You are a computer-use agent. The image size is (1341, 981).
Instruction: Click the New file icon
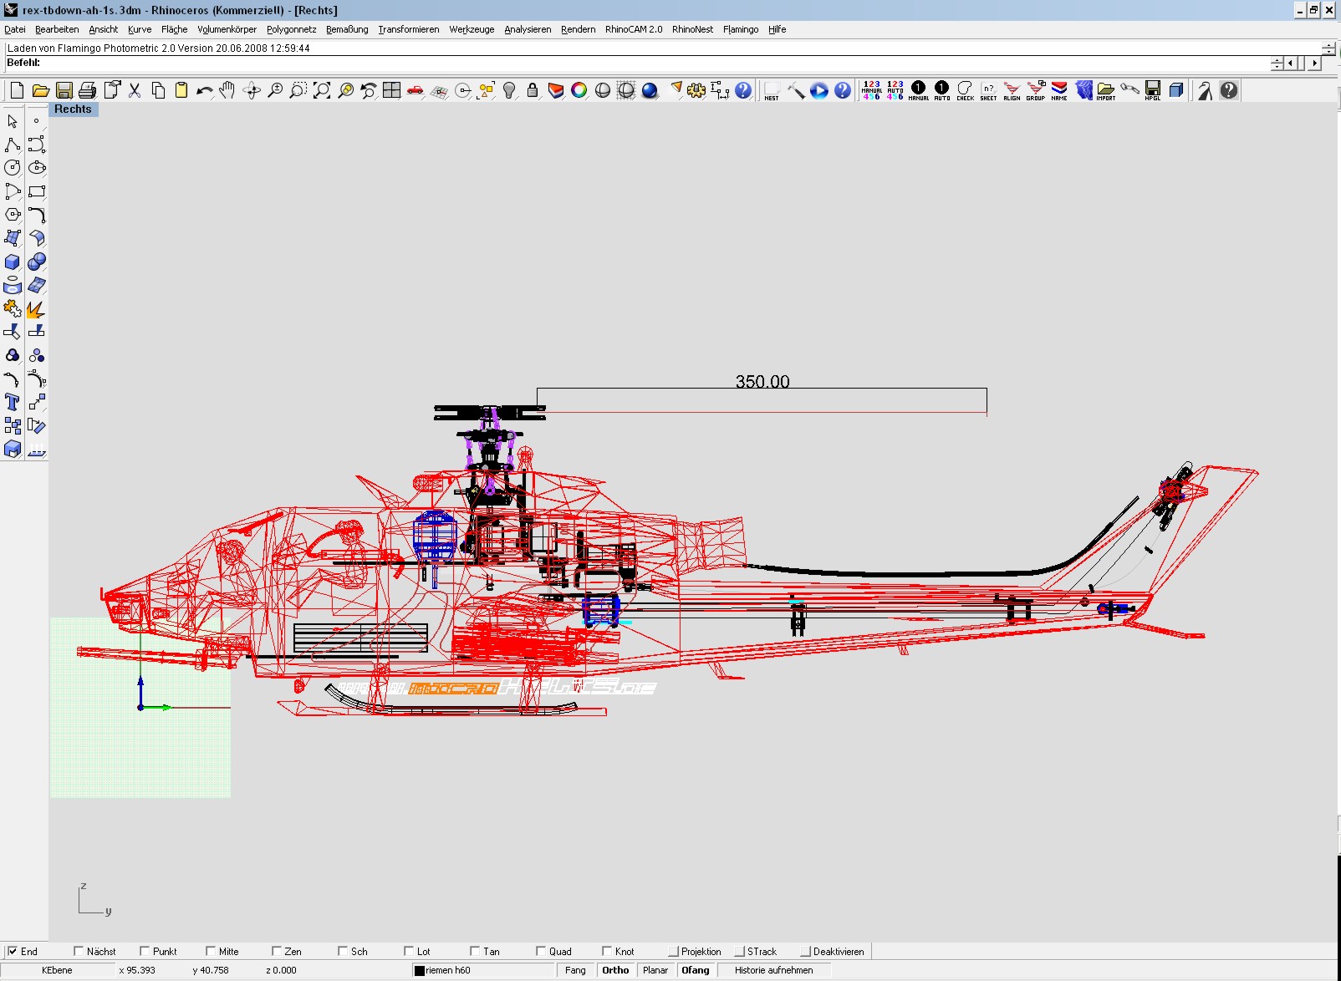[17, 90]
